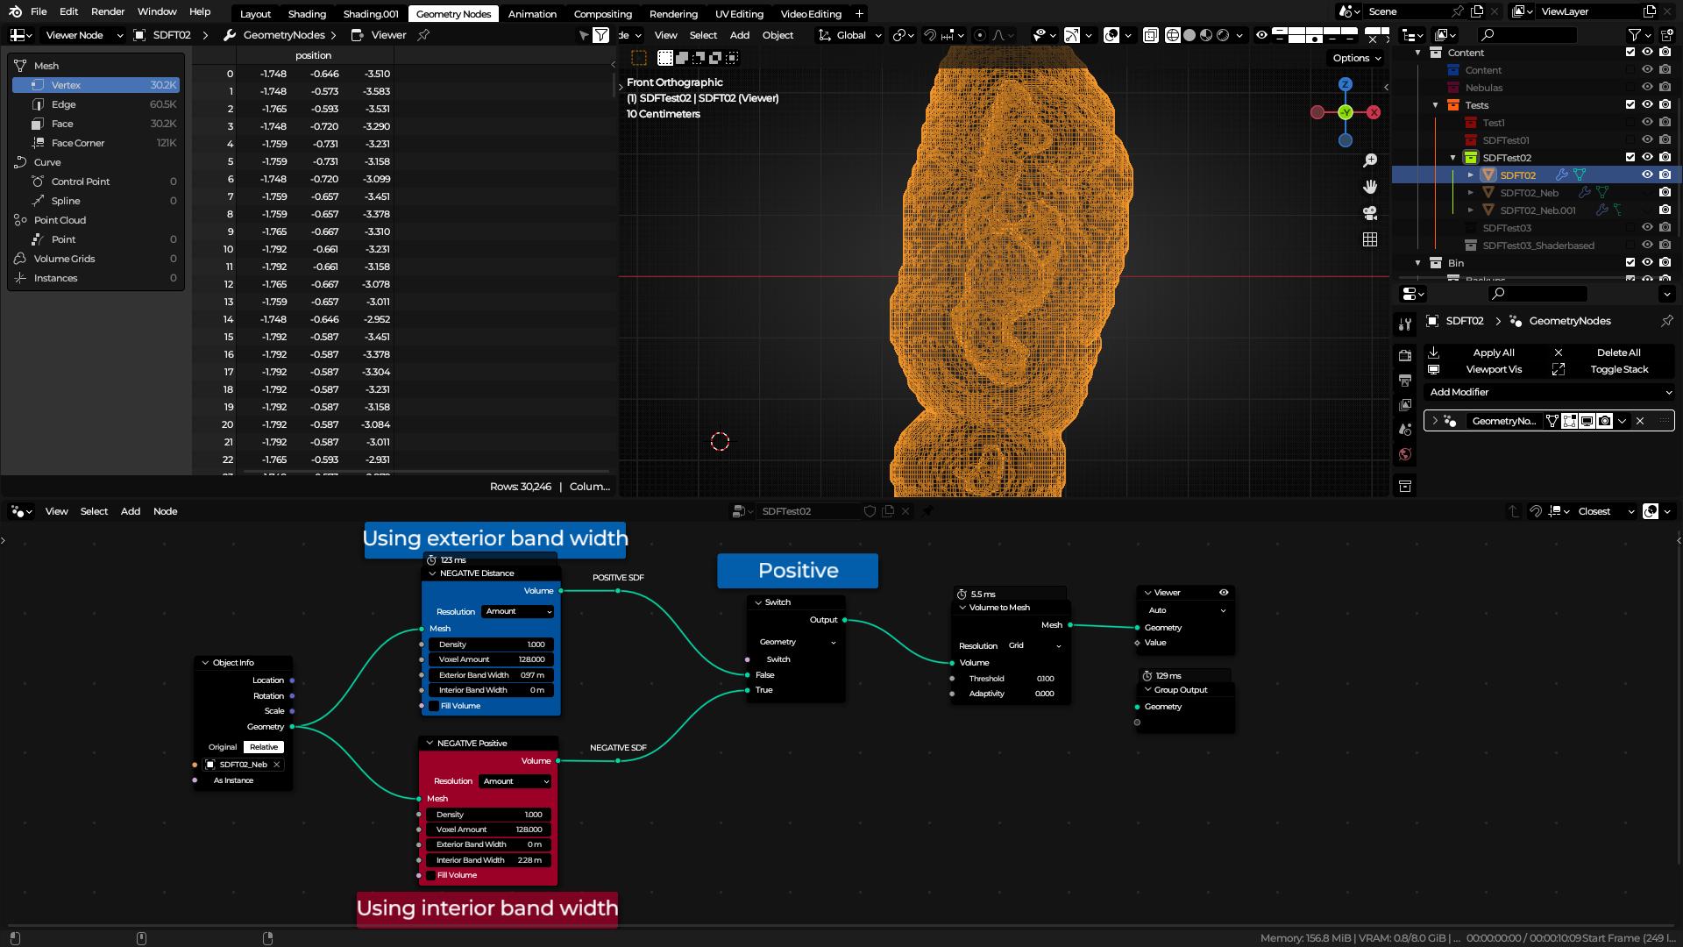Open the World properties tab icon
The height and width of the screenshot is (947, 1683).
click(x=1405, y=453)
